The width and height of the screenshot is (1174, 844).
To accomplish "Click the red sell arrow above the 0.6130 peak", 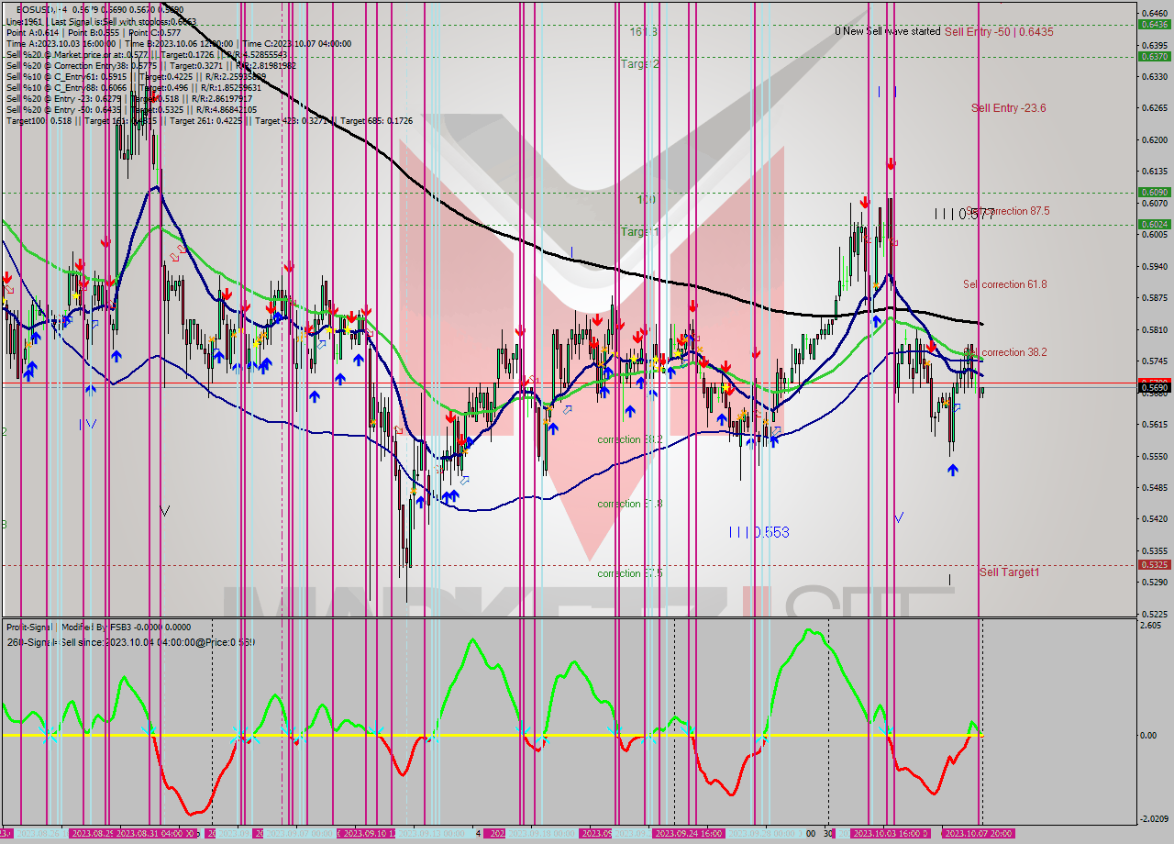I will tap(891, 164).
